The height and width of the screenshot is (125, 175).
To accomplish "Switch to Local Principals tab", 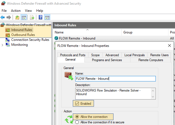I will [x=135, y=55].
